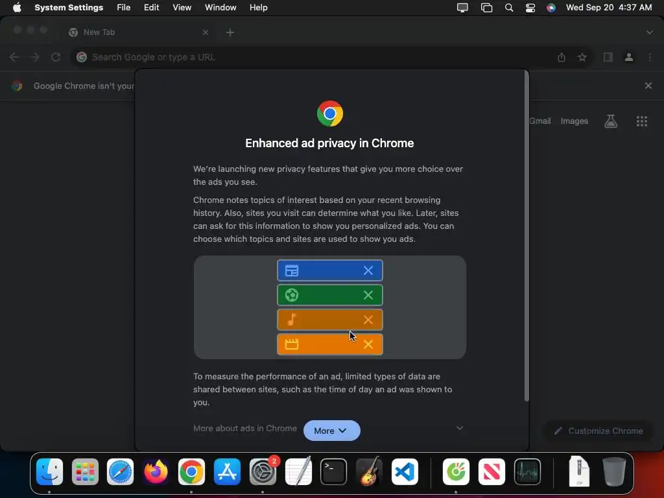
Task: Open Firefox from the Dock
Action: 156,471
